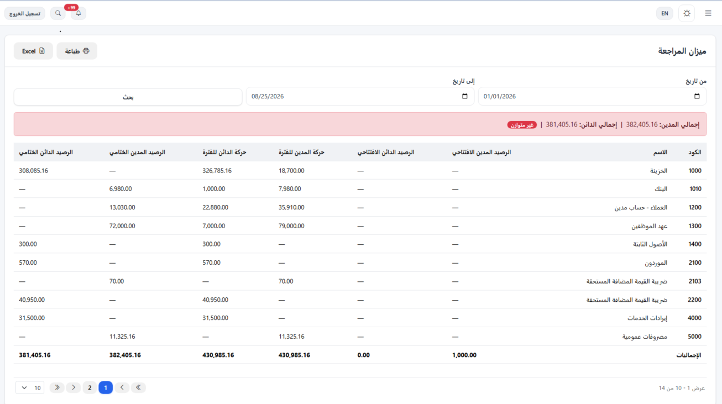Click the value 6,980.00
The width and height of the screenshot is (722, 404).
tap(121, 189)
